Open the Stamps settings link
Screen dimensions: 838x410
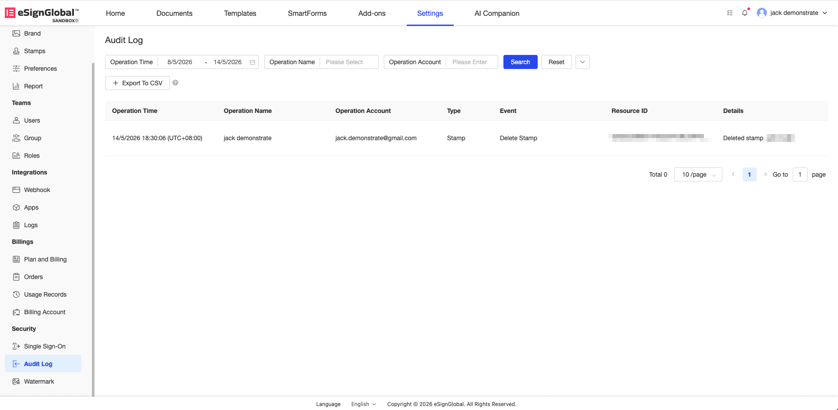[35, 51]
